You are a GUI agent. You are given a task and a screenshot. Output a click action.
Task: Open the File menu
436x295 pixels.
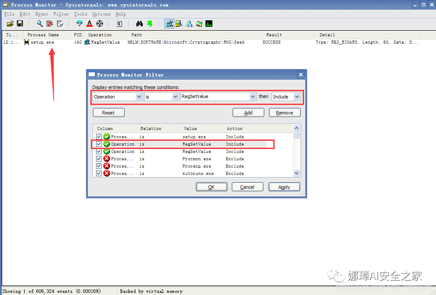tap(9, 14)
